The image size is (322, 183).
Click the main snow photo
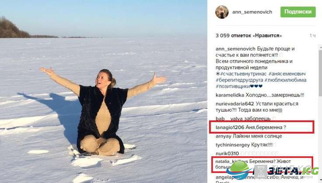point(104,91)
